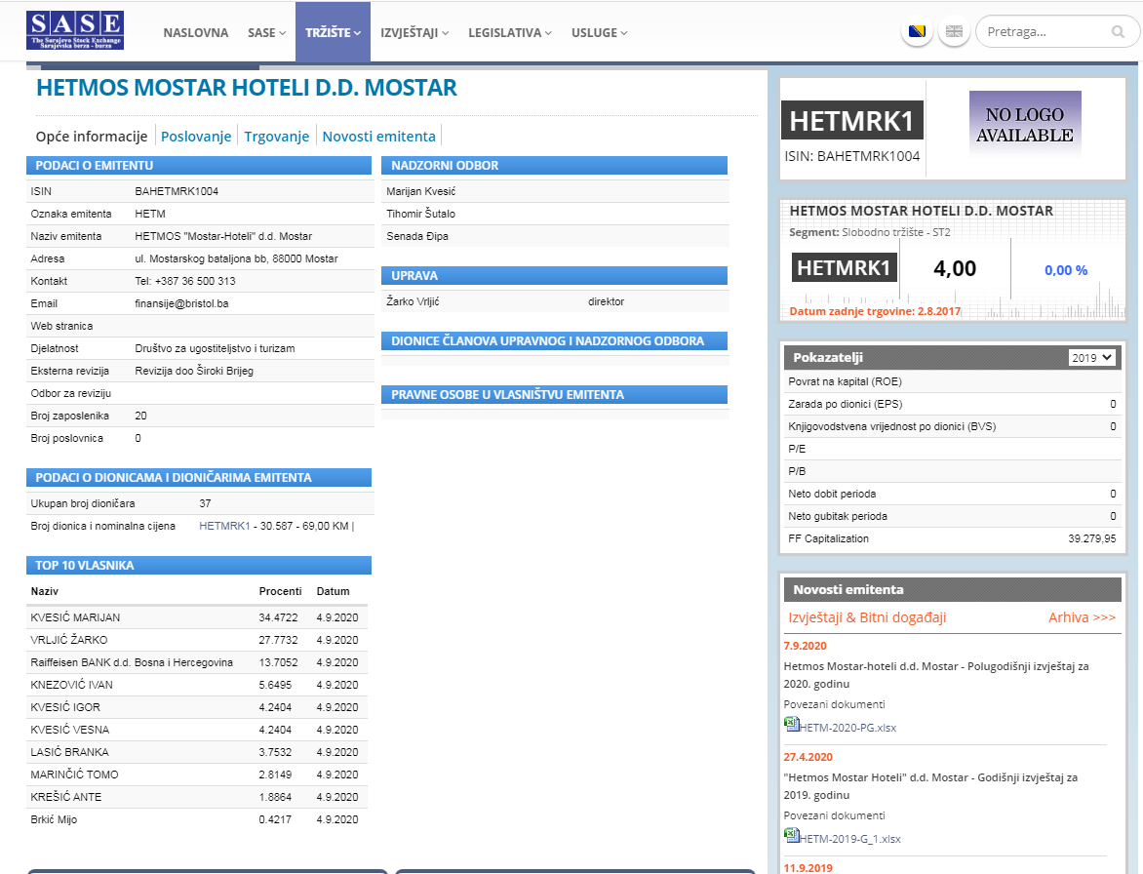
Task: Expand the LEGISLATIVA dropdown menu
Action: (x=510, y=33)
